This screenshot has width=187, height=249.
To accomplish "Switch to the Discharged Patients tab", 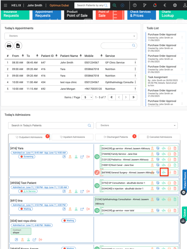I will click(116, 137).
